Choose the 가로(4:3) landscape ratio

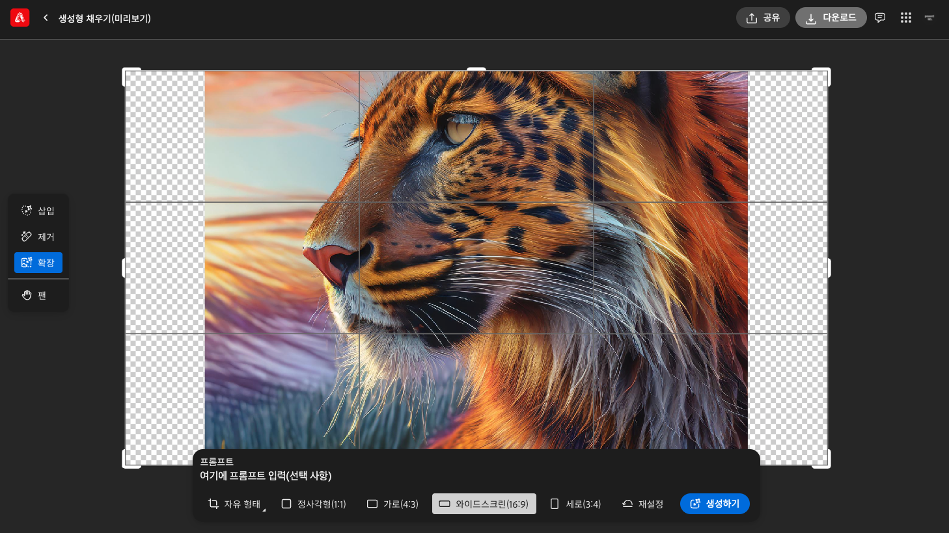[392, 504]
